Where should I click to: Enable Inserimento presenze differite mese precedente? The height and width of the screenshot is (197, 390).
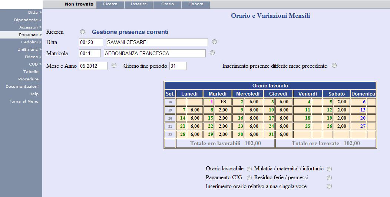pos(334,66)
